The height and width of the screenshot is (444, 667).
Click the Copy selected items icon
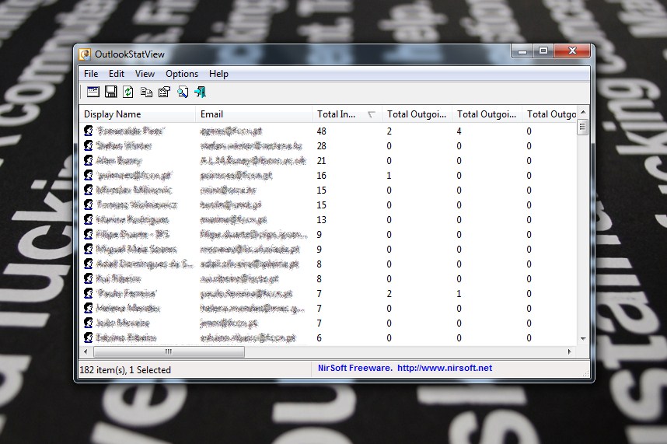coord(146,92)
